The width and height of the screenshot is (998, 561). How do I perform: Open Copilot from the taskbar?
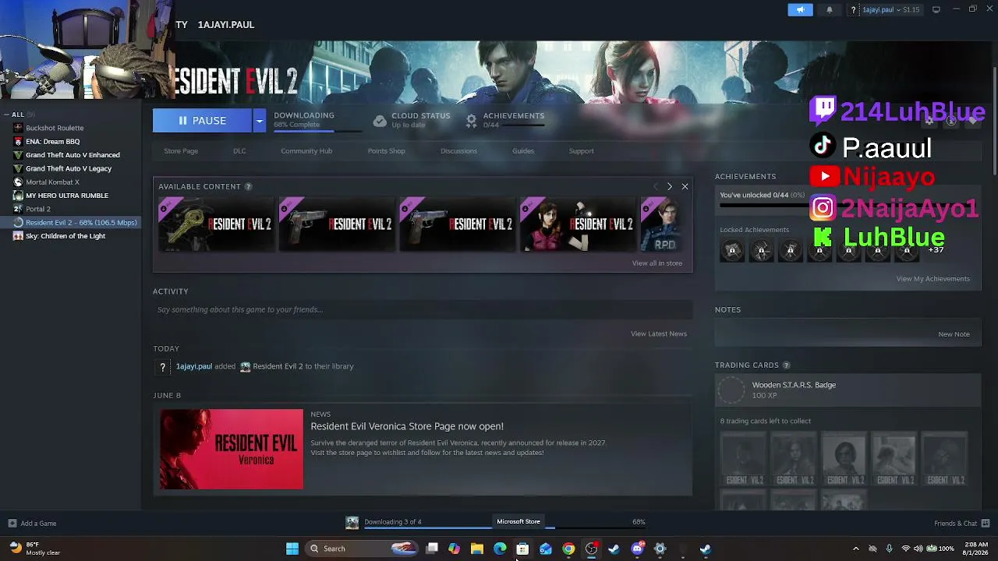(454, 549)
